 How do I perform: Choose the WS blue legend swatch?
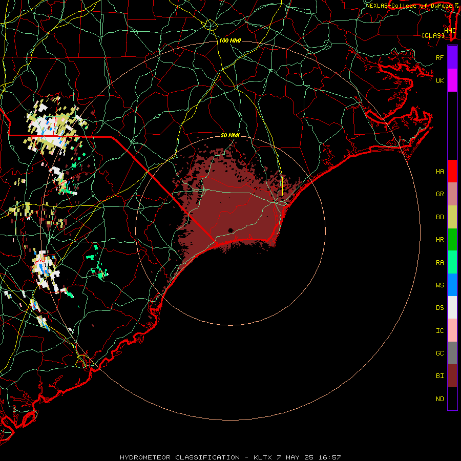point(452,285)
